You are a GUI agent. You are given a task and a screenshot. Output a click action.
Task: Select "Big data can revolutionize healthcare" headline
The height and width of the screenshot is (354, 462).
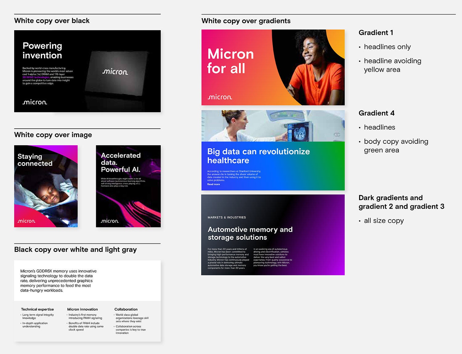pos(258,156)
